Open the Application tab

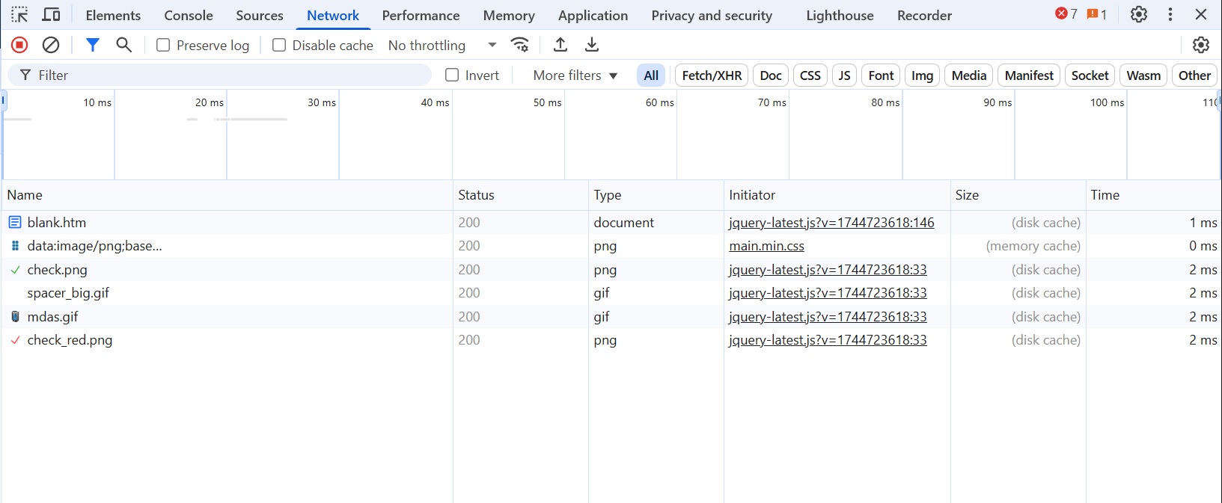point(593,16)
